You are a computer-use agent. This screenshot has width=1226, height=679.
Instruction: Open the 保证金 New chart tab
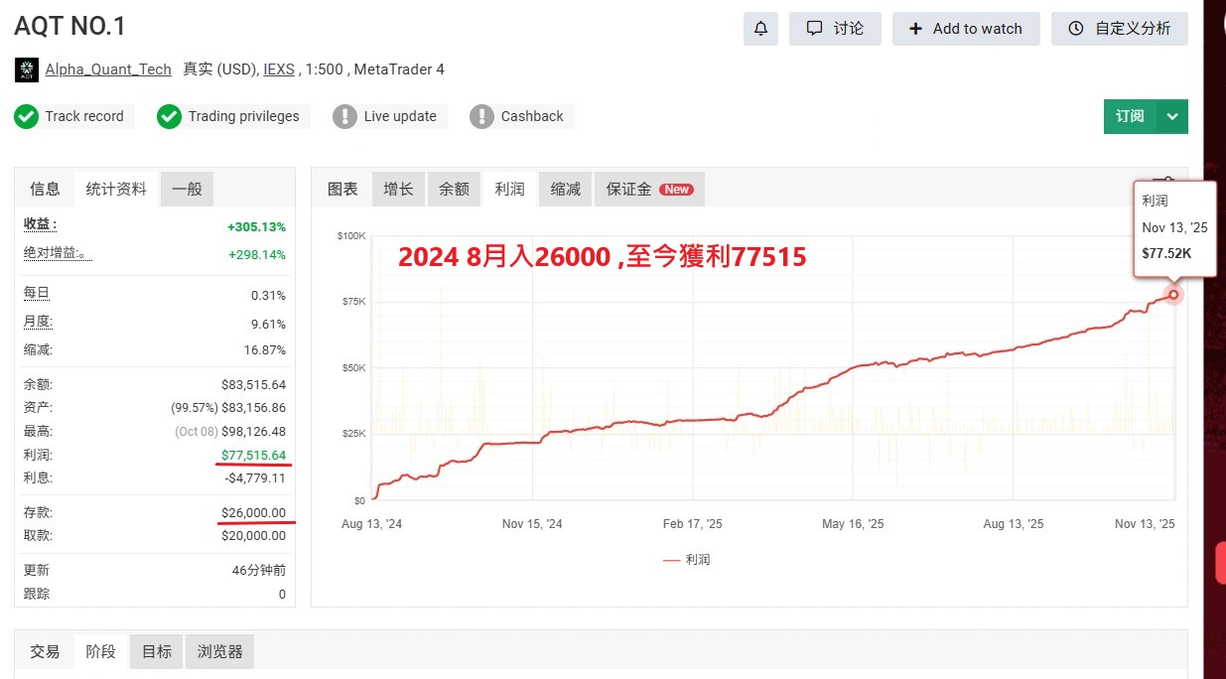pyautogui.click(x=649, y=188)
